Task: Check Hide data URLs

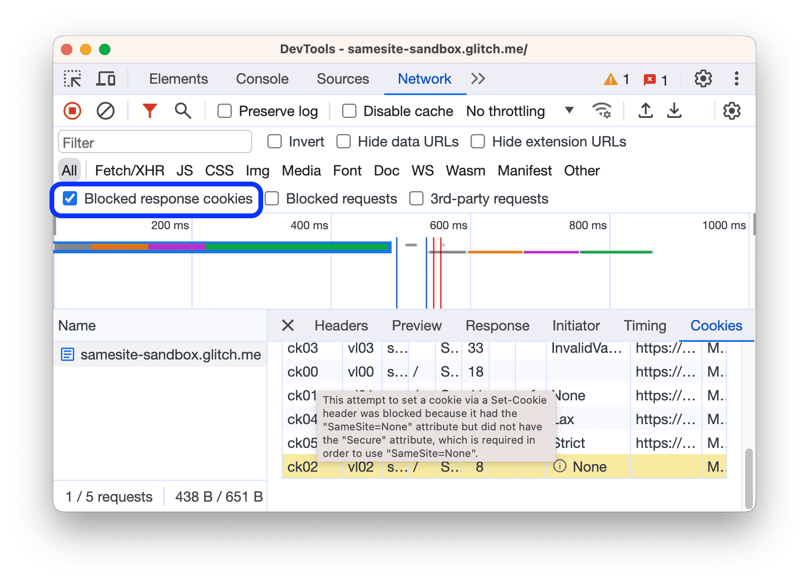Action: point(344,141)
